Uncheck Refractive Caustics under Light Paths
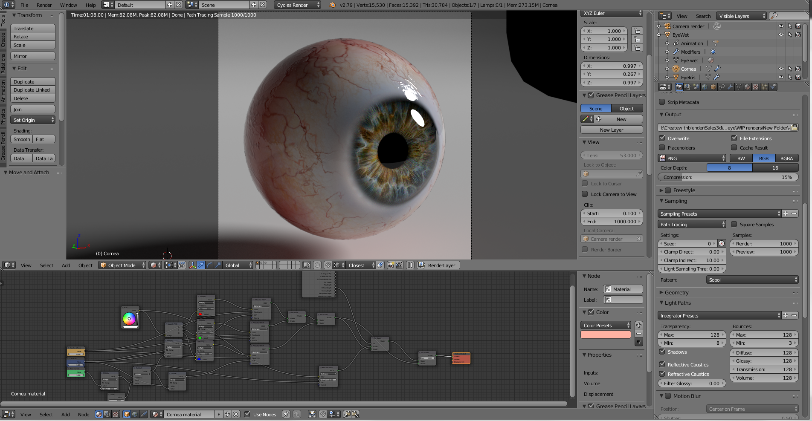 tap(662, 374)
